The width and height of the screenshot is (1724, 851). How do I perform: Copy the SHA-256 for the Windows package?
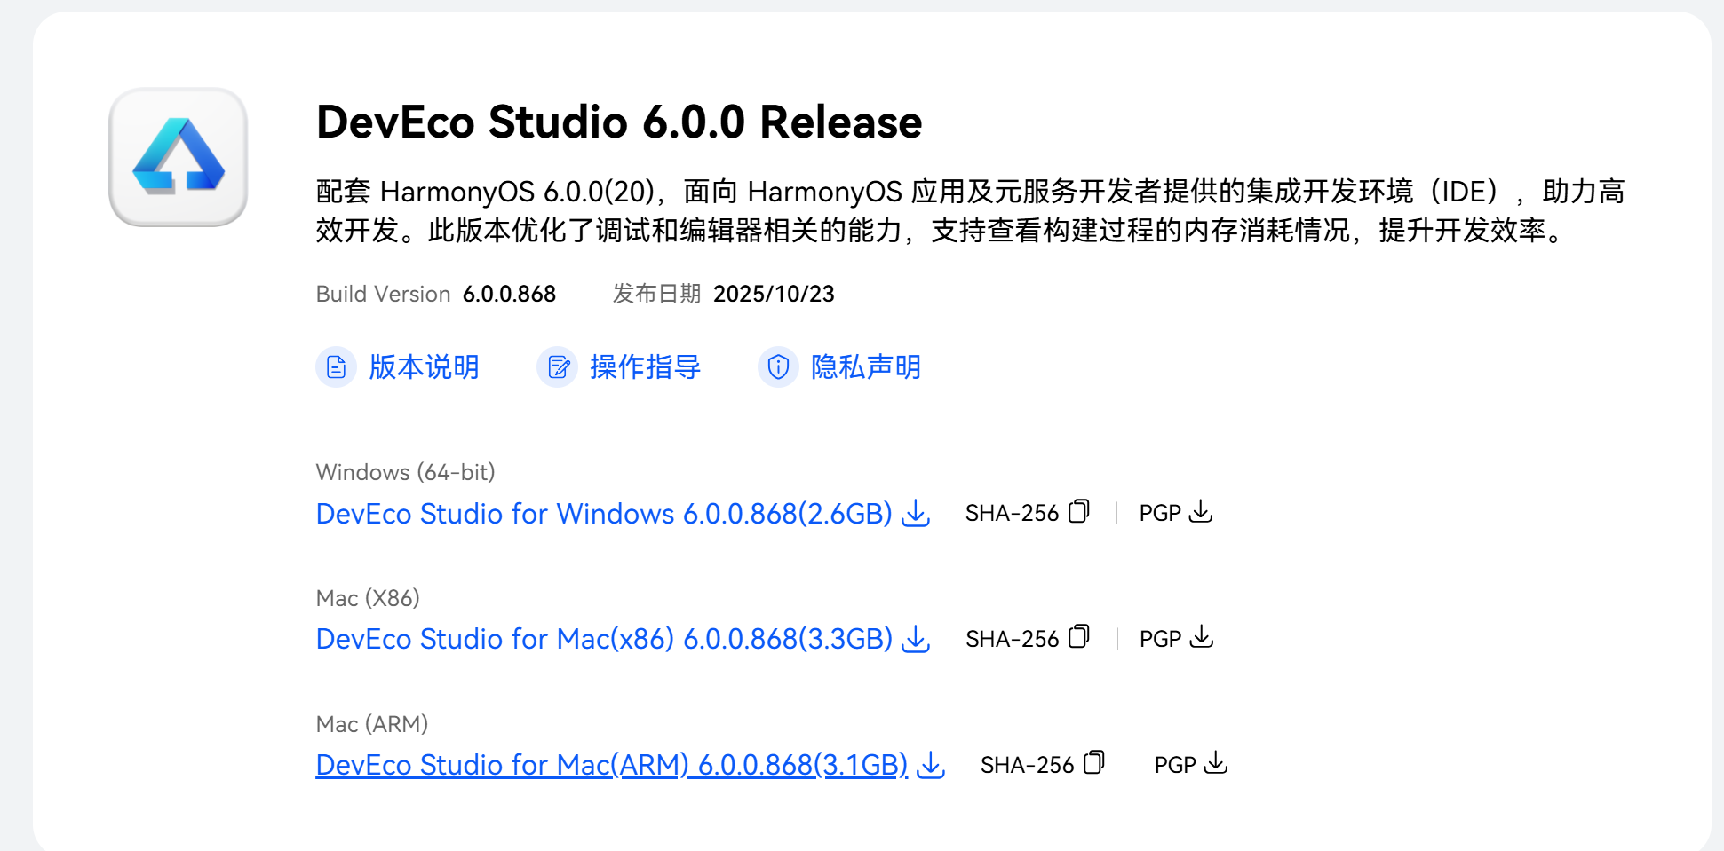point(1078,511)
